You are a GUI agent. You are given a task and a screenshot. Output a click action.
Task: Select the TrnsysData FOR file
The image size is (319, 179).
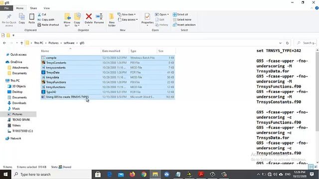click(108, 73)
